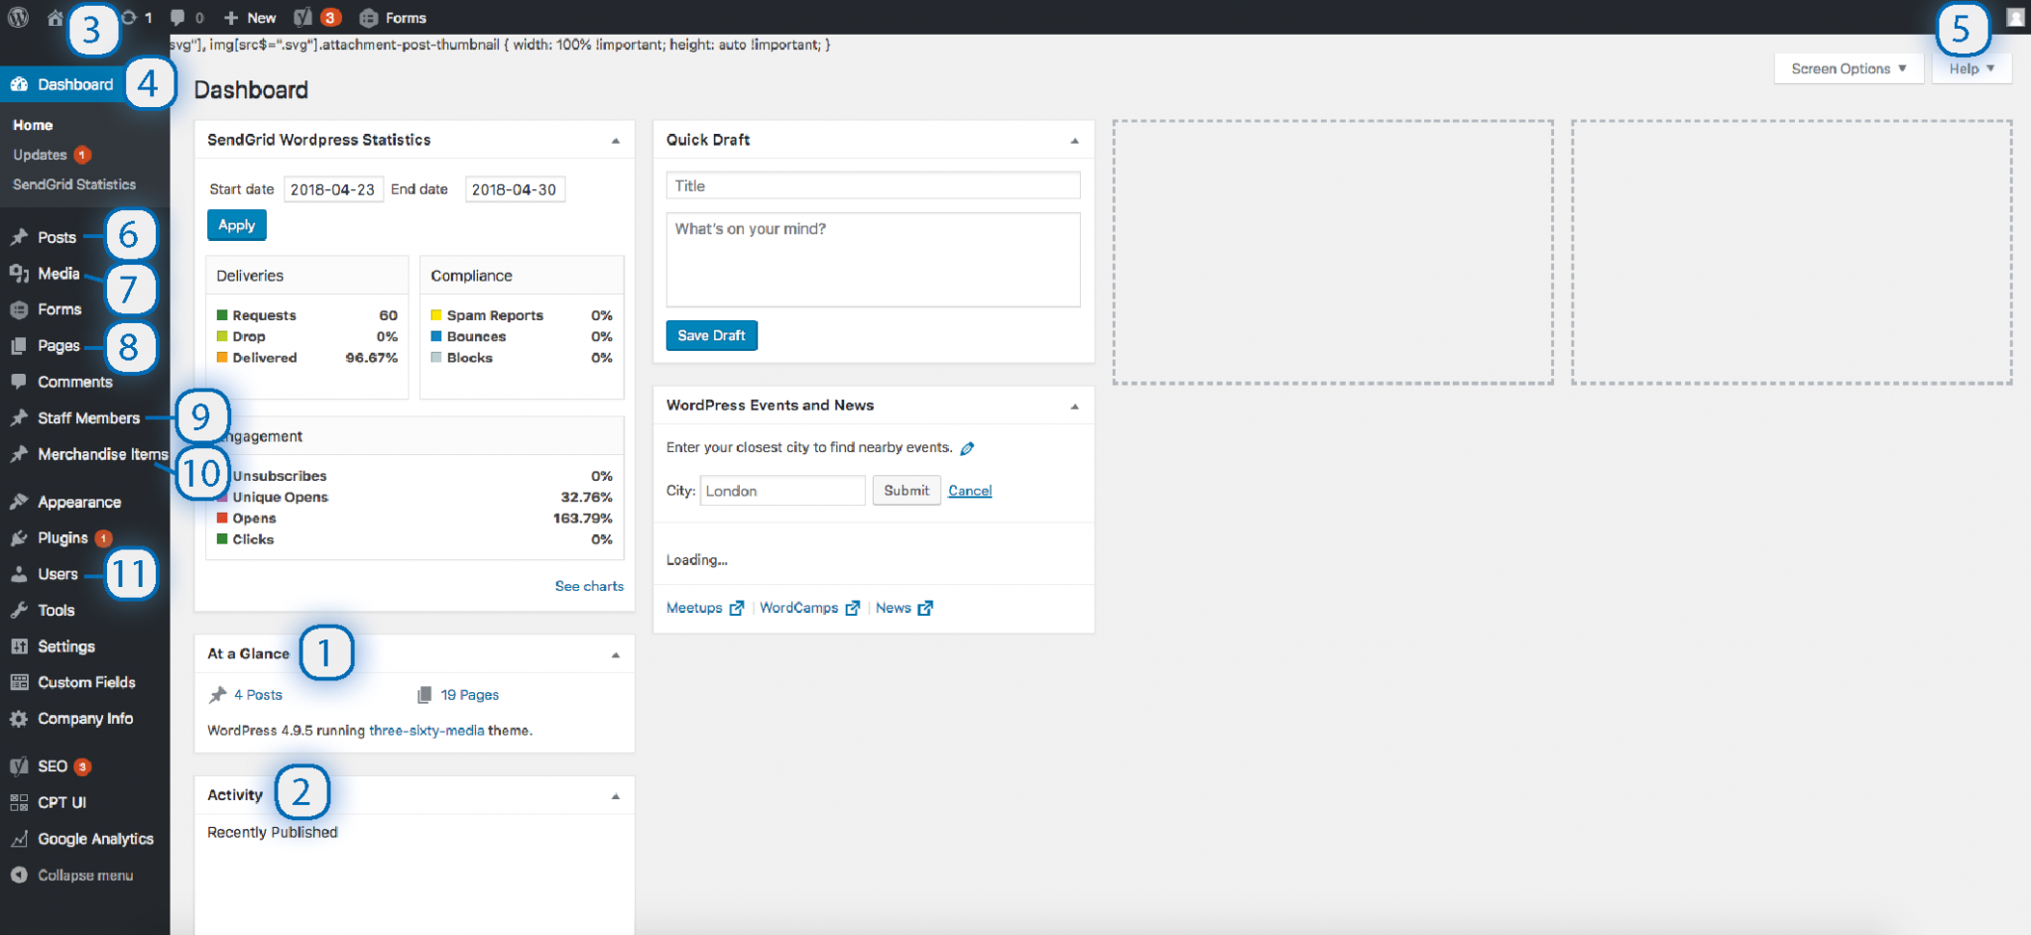Open the Tools menu label
This screenshot has height=935, width=2031.
click(57, 610)
